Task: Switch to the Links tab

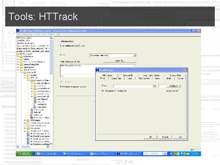Action: [x=157, y=78]
